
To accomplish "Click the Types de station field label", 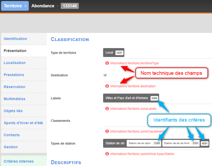I will (x=63, y=144).
